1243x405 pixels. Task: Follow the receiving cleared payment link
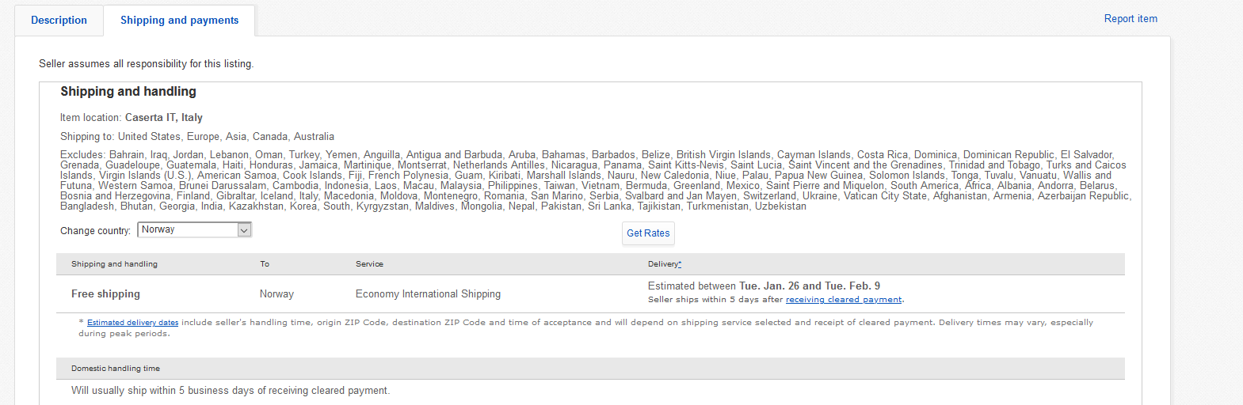coord(844,300)
